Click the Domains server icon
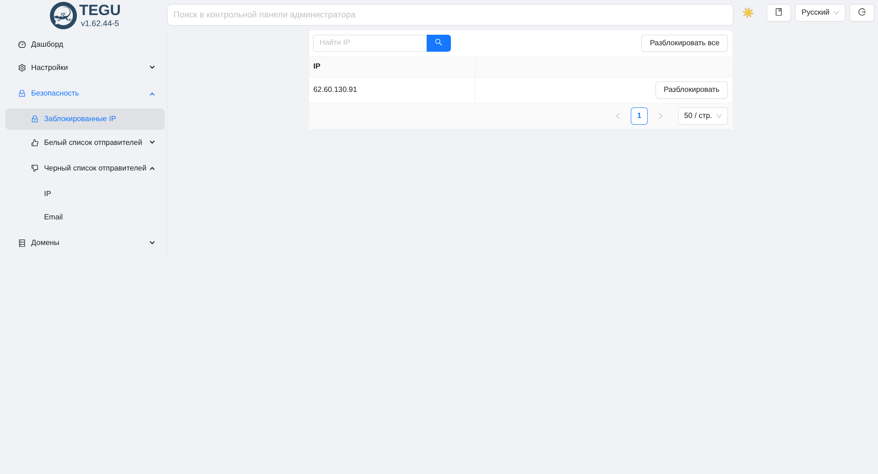This screenshot has width=878, height=474. [x=22, y=243]
